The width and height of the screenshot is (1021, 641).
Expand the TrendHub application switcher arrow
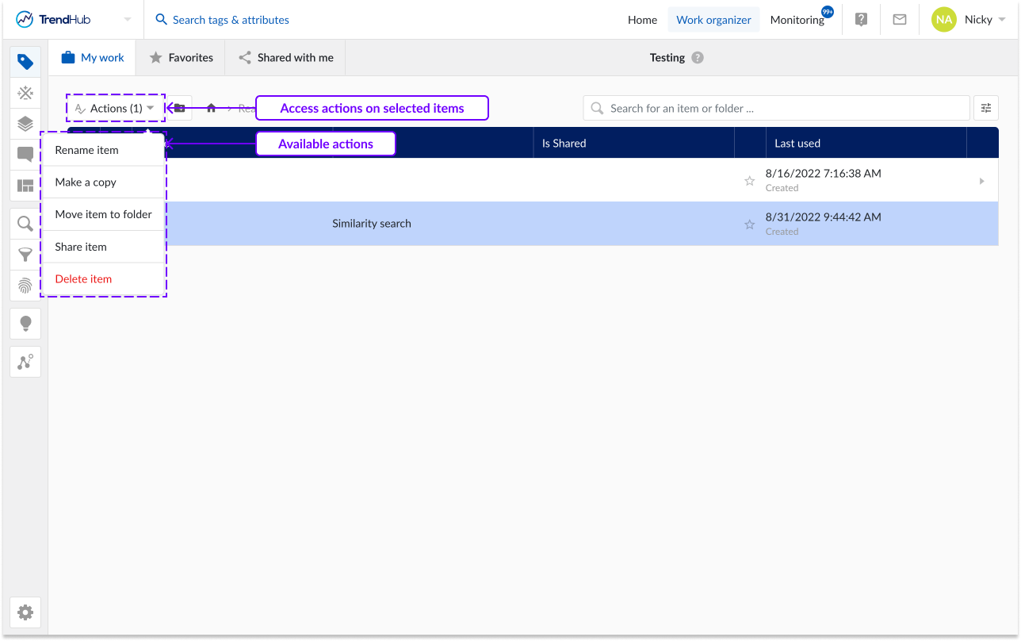(128, 20)
